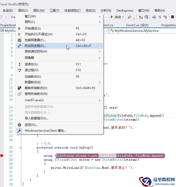Click the increase line indent icon
Screen dimensions: 176x187
[160, 17]
